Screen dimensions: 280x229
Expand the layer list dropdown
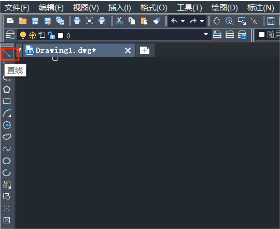point(206,34)
